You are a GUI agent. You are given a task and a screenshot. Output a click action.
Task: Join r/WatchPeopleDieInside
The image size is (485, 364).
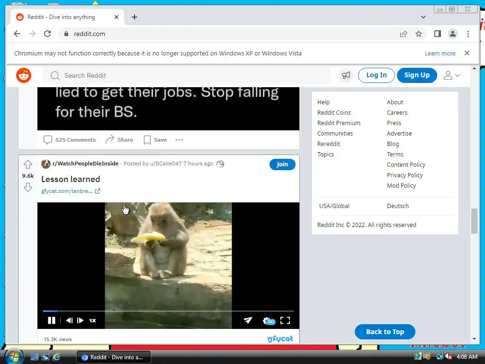click(x=282, y=164)
